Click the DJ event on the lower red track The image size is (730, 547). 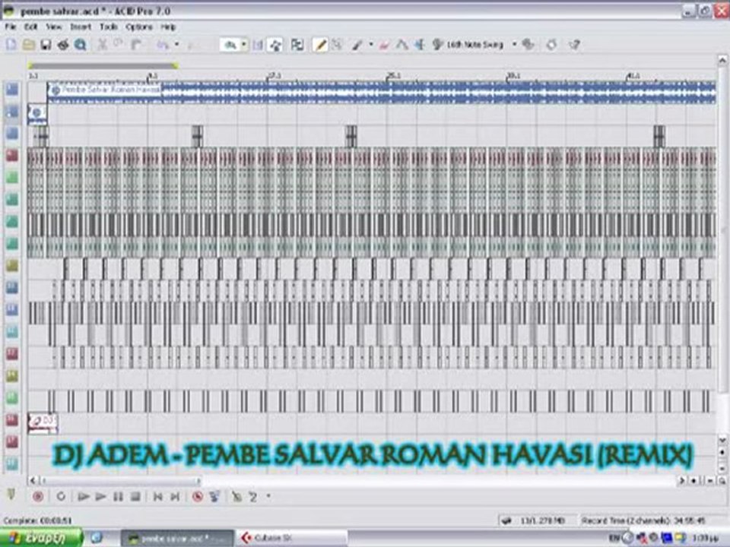[x=43, y=422]
